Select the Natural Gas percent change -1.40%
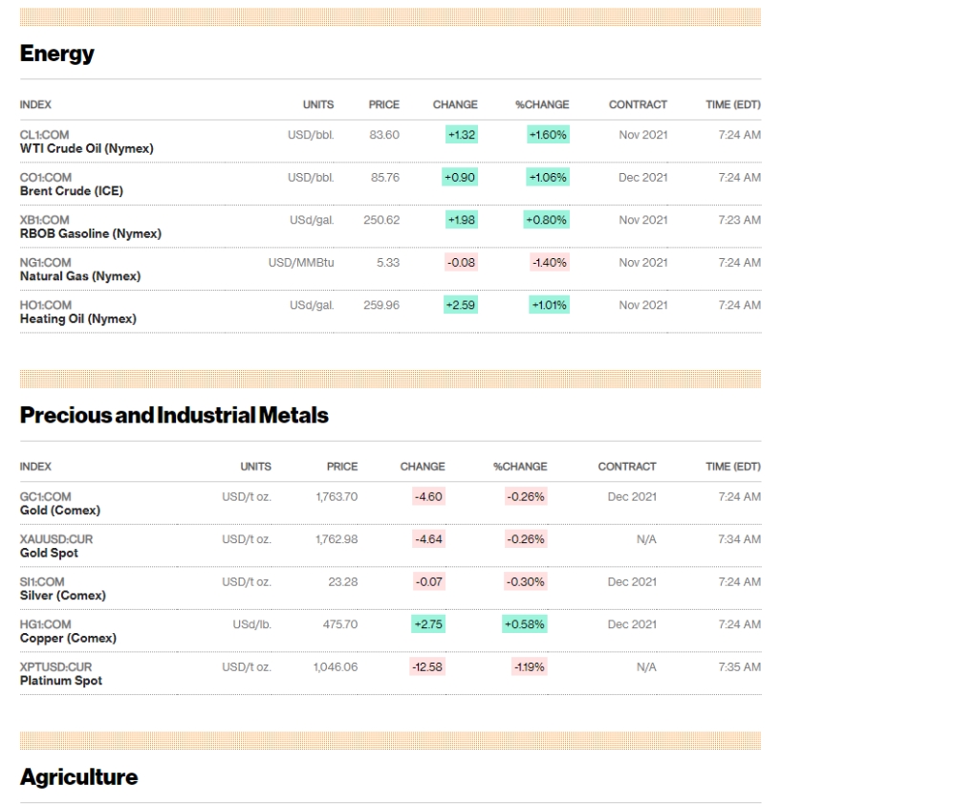 click(550, 263)
